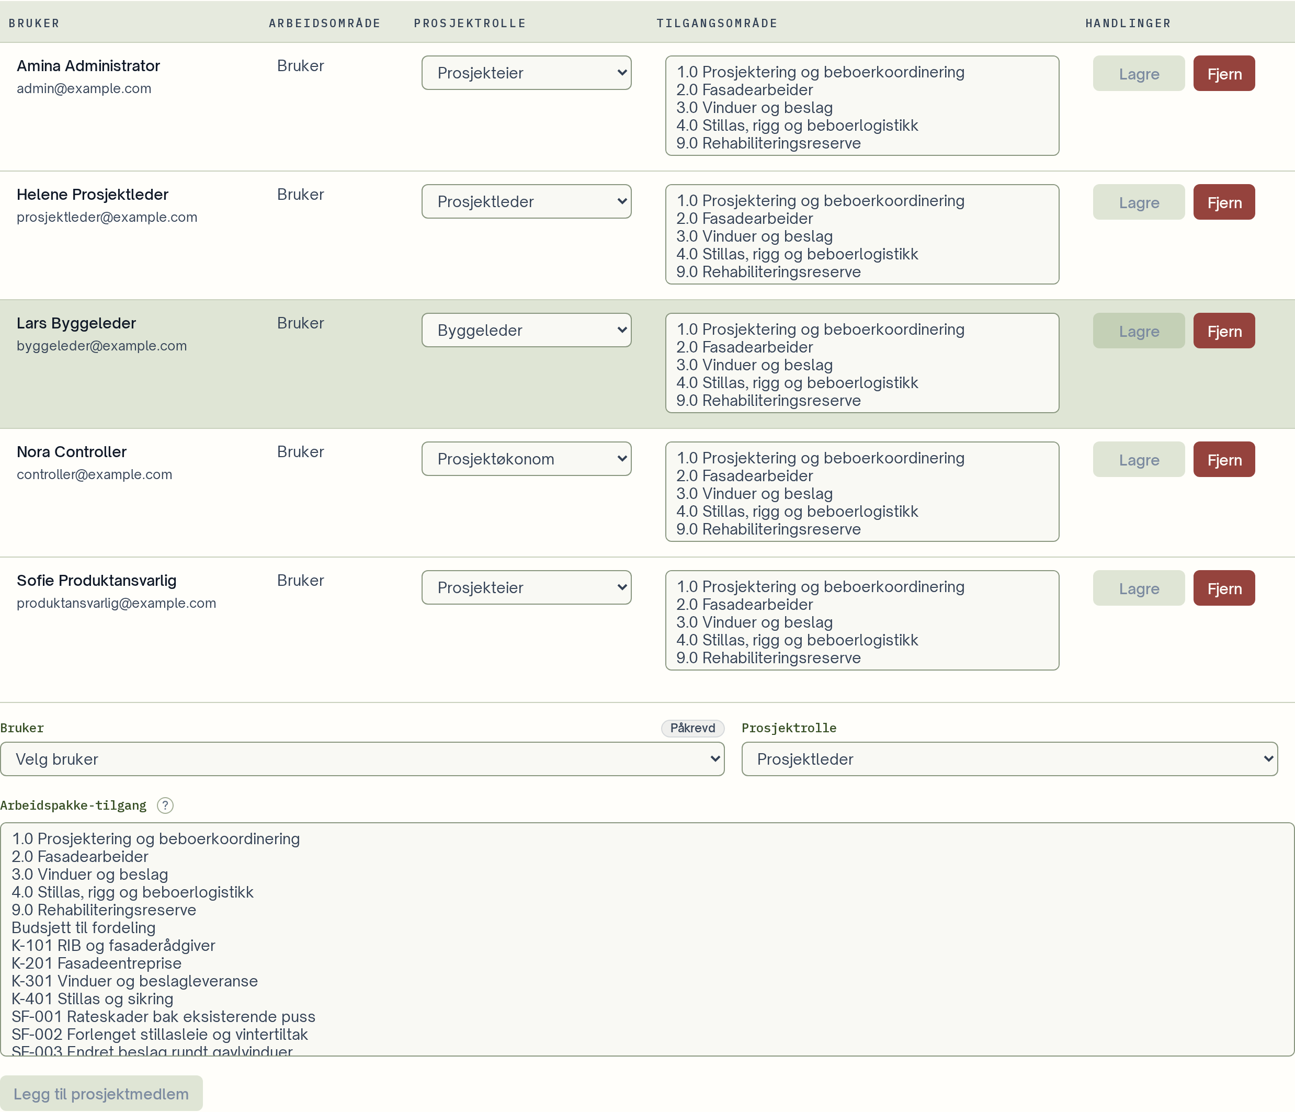Select 3.0 Vinduer og beslag for Nora
This screenshot has width=1295, height=1112.
coord(862,494)
